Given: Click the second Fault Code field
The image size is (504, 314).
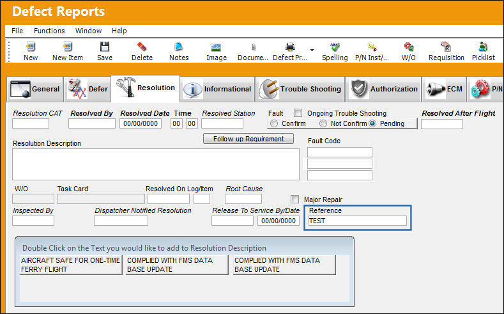Looking at the screenshot, I should tap(340, 164).
